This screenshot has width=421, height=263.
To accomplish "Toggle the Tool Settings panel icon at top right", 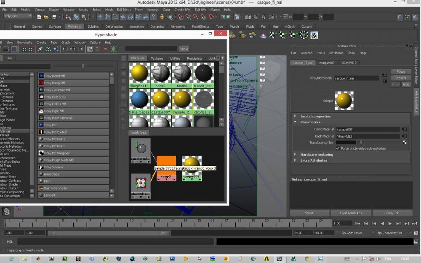I will point(408,17).
